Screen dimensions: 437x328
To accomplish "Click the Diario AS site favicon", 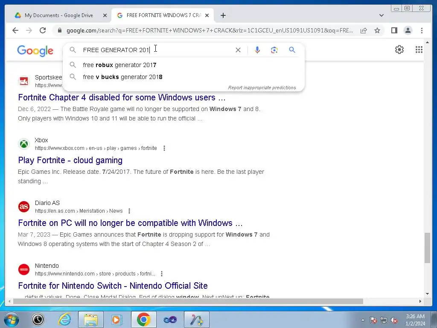I will pyautogui.click(x=24, y=207).
